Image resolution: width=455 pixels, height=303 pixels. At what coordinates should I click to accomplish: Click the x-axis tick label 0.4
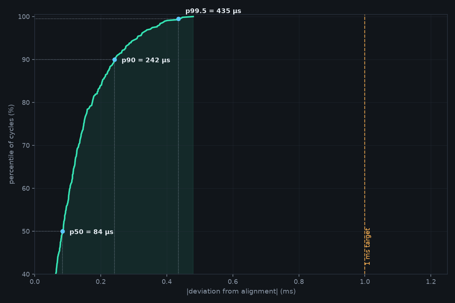[x=167, y=281]
